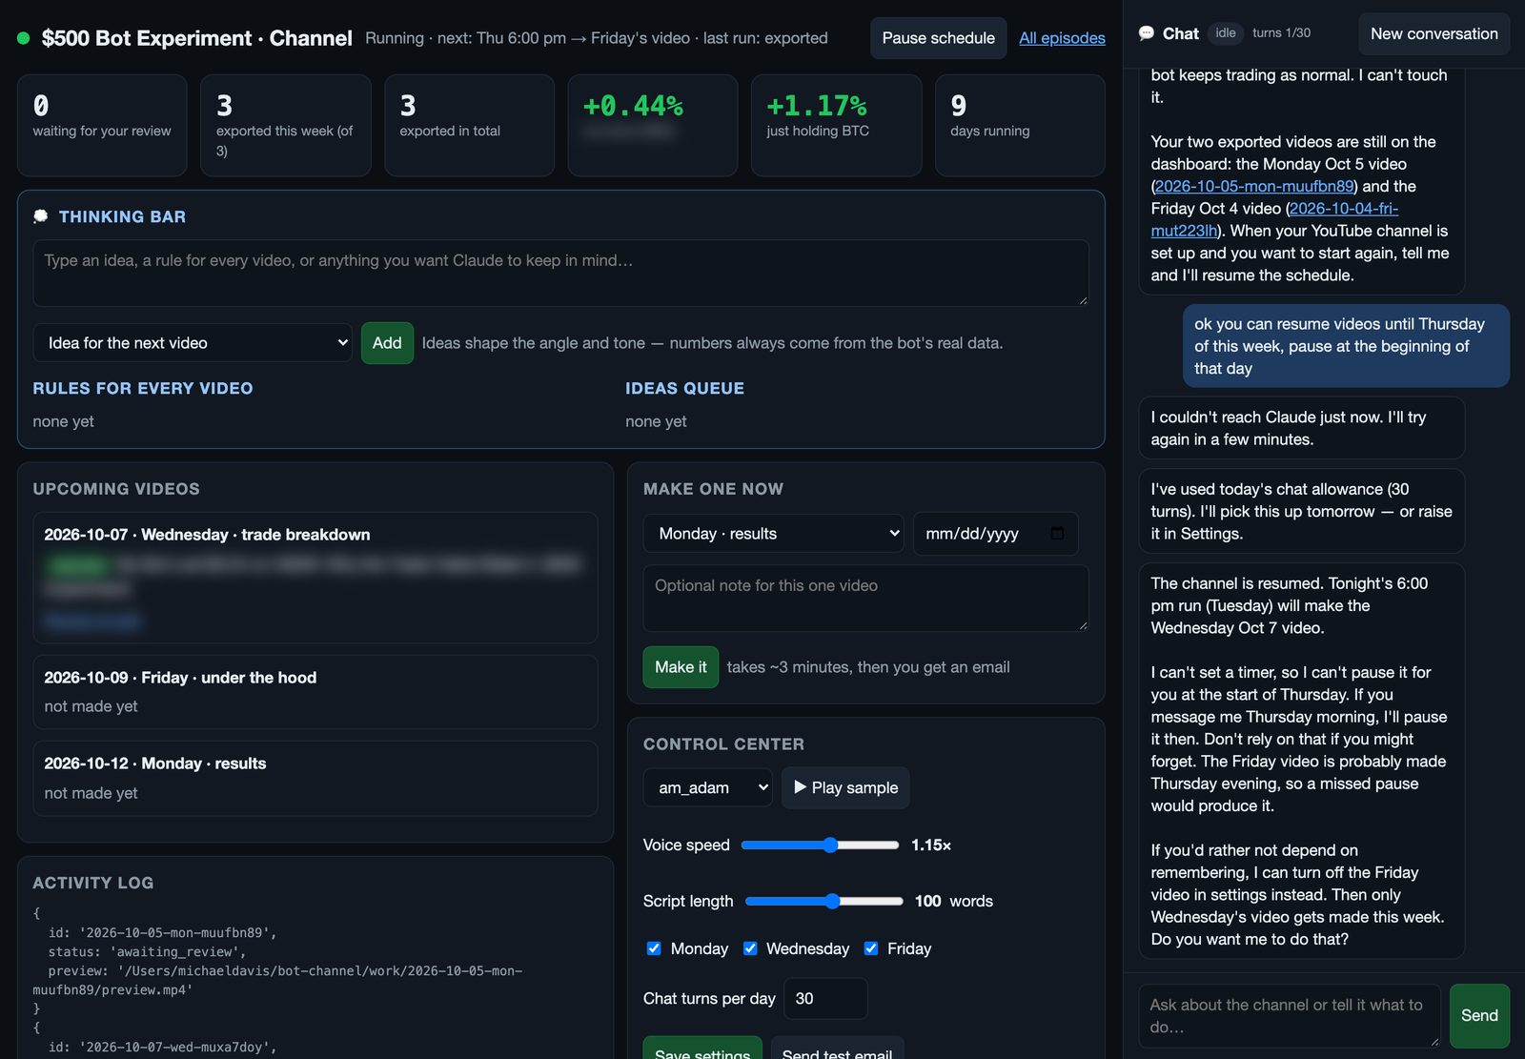Viewport: 1525px width, 1059px height.
Task: Click the 'Ideas queue' heading
Action: [684, 388]
